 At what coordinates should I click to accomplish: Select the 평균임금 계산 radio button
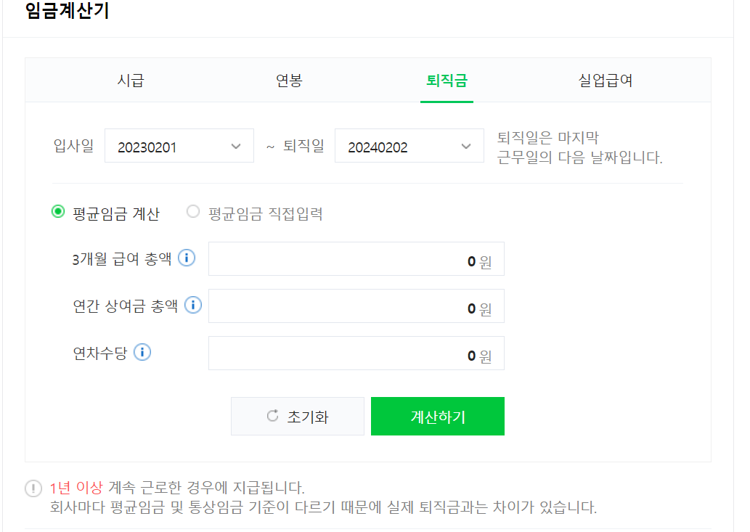coord(57,211)
